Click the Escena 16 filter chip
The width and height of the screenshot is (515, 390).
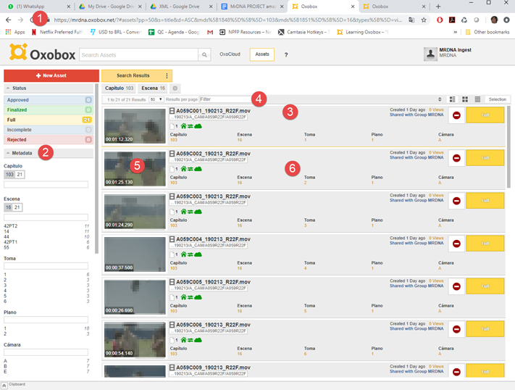click(x=153, y=88)
